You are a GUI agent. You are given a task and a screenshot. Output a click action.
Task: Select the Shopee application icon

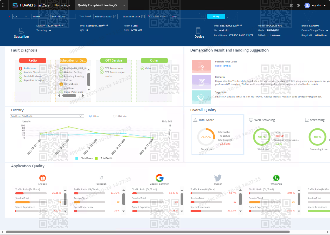point(43,178)
